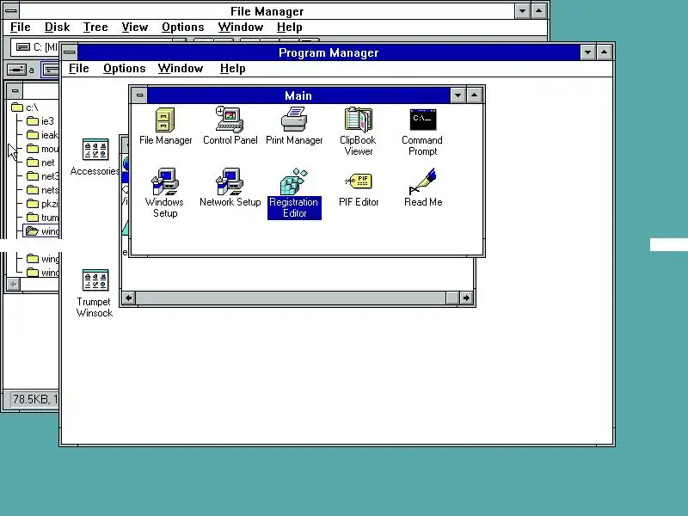The width and height of the screenshot is (688, 516).
Task: Open Program Manager's Window menu
Action: pos(181,69)
